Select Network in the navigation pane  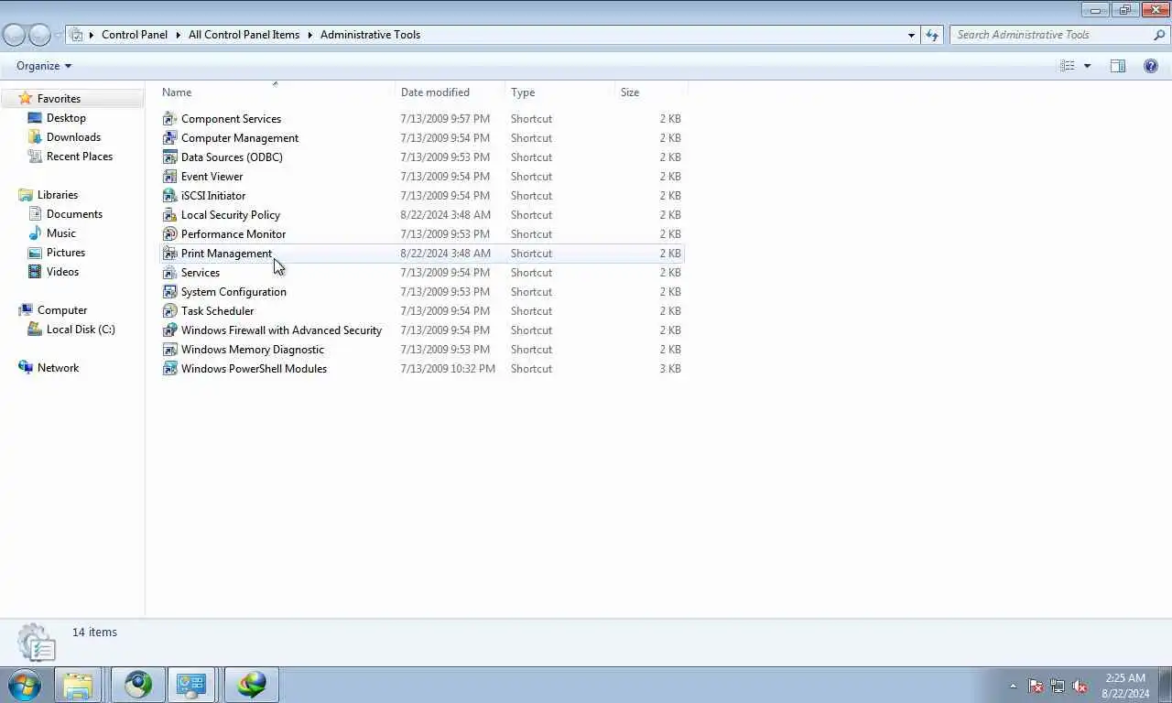pos(58,368)
